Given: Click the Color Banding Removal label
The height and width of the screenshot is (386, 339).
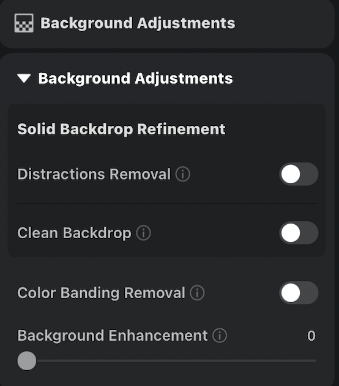Looking at the screenshot, I should point(101,293).
